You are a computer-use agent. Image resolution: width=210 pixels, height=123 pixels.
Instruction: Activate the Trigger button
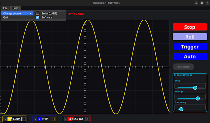pyautogui.click(x=190, y=47)
